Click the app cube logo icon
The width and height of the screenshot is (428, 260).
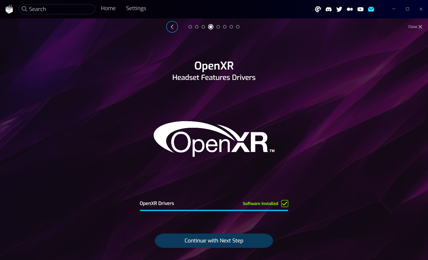[x=9, y=9]
